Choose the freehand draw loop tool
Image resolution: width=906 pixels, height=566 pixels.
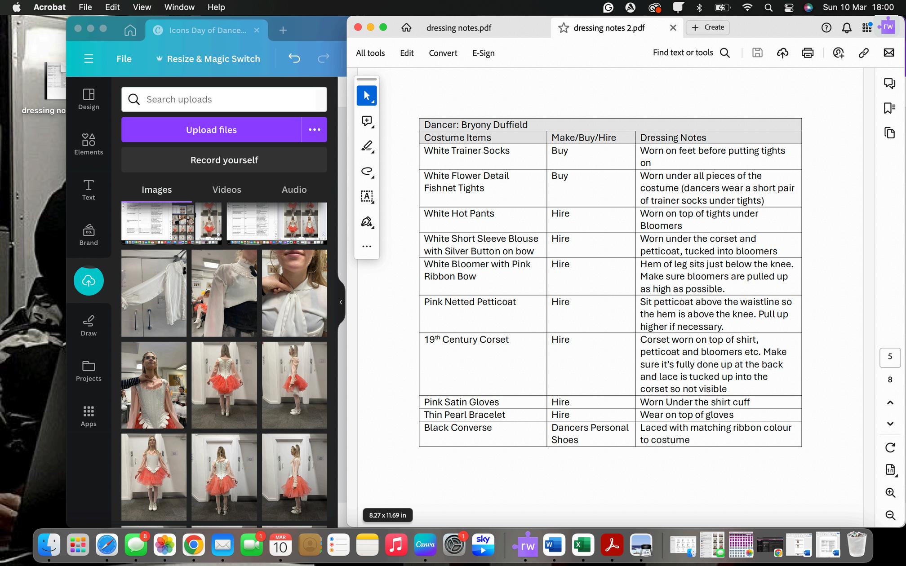tap(367, 171)
